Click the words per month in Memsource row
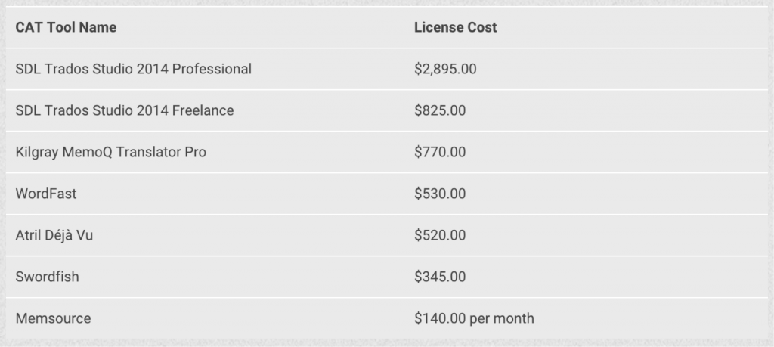This screenshot has height=347, width=774. 502,319
